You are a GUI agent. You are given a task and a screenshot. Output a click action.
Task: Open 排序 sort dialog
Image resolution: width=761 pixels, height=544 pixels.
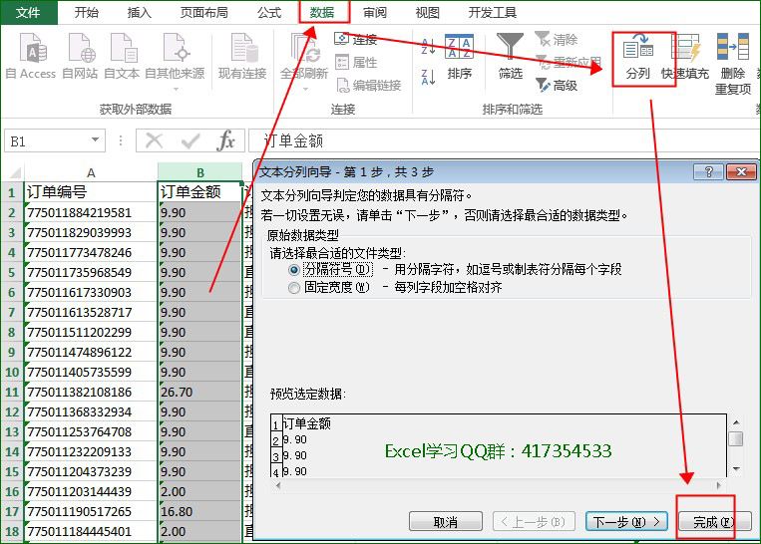tap(459, 57)
